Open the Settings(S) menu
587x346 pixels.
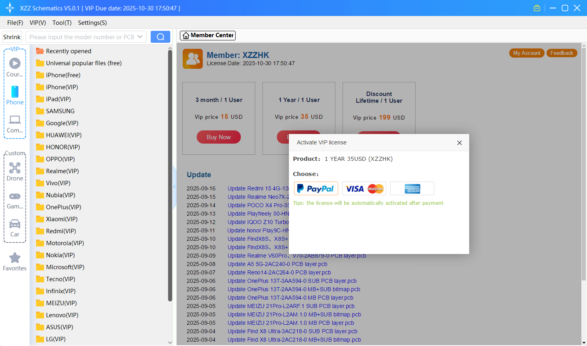[93, 23]
